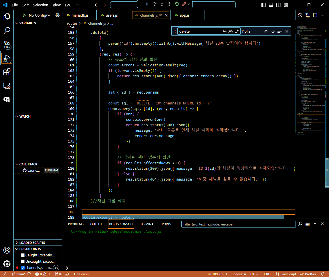Image resolution: width=329 pixels, height=277 pixels.
Task: Maximize the panel with the chevron-up icon
Action: pos(315,224)
